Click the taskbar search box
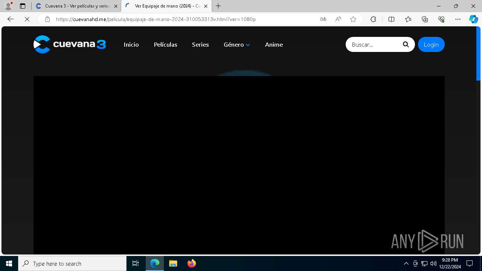This screenshot has width=482, height=271. (x=72, y=263)
